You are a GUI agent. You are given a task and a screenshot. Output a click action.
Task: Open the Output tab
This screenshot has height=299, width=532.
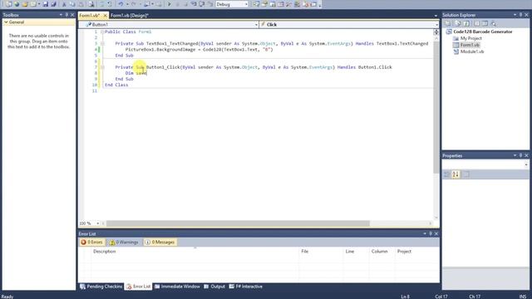click(x=214, y=287)
